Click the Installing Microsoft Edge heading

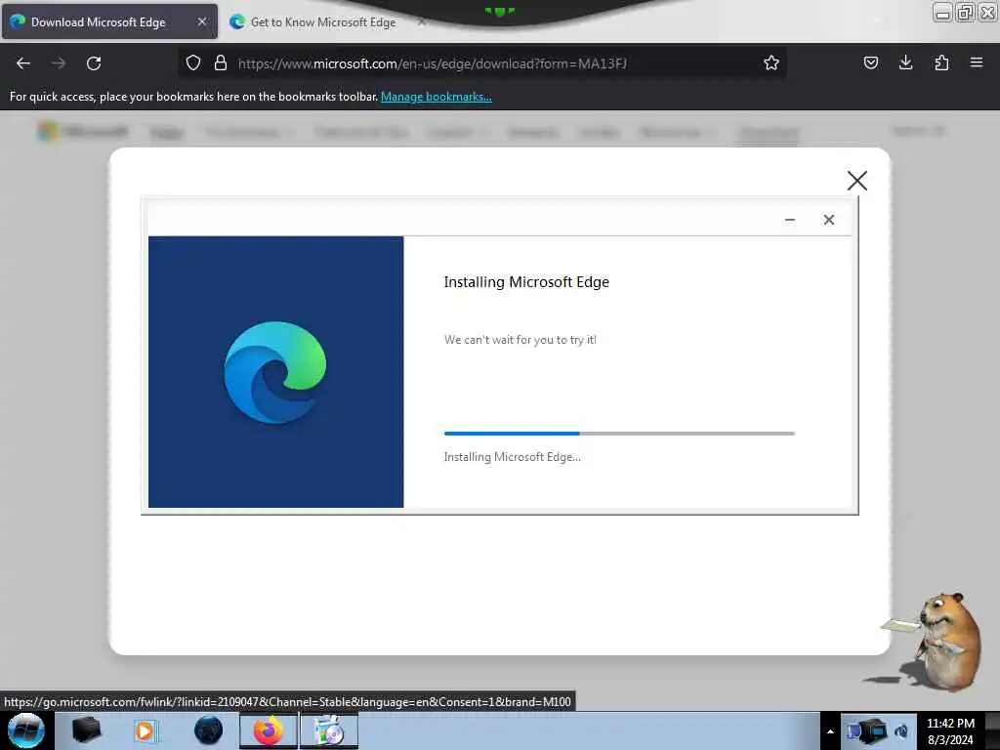coord(526,282)
